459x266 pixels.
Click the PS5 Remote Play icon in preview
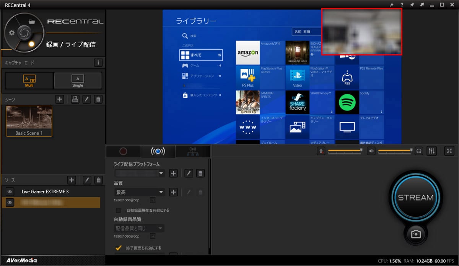[x=347, y=77]
